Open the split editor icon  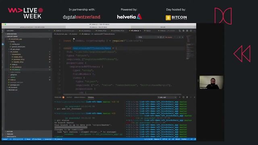pyautogui.click(x=191, y=31)
